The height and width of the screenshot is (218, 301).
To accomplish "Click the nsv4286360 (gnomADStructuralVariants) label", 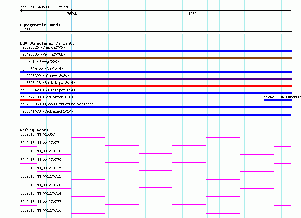I will tap(58, 104).
